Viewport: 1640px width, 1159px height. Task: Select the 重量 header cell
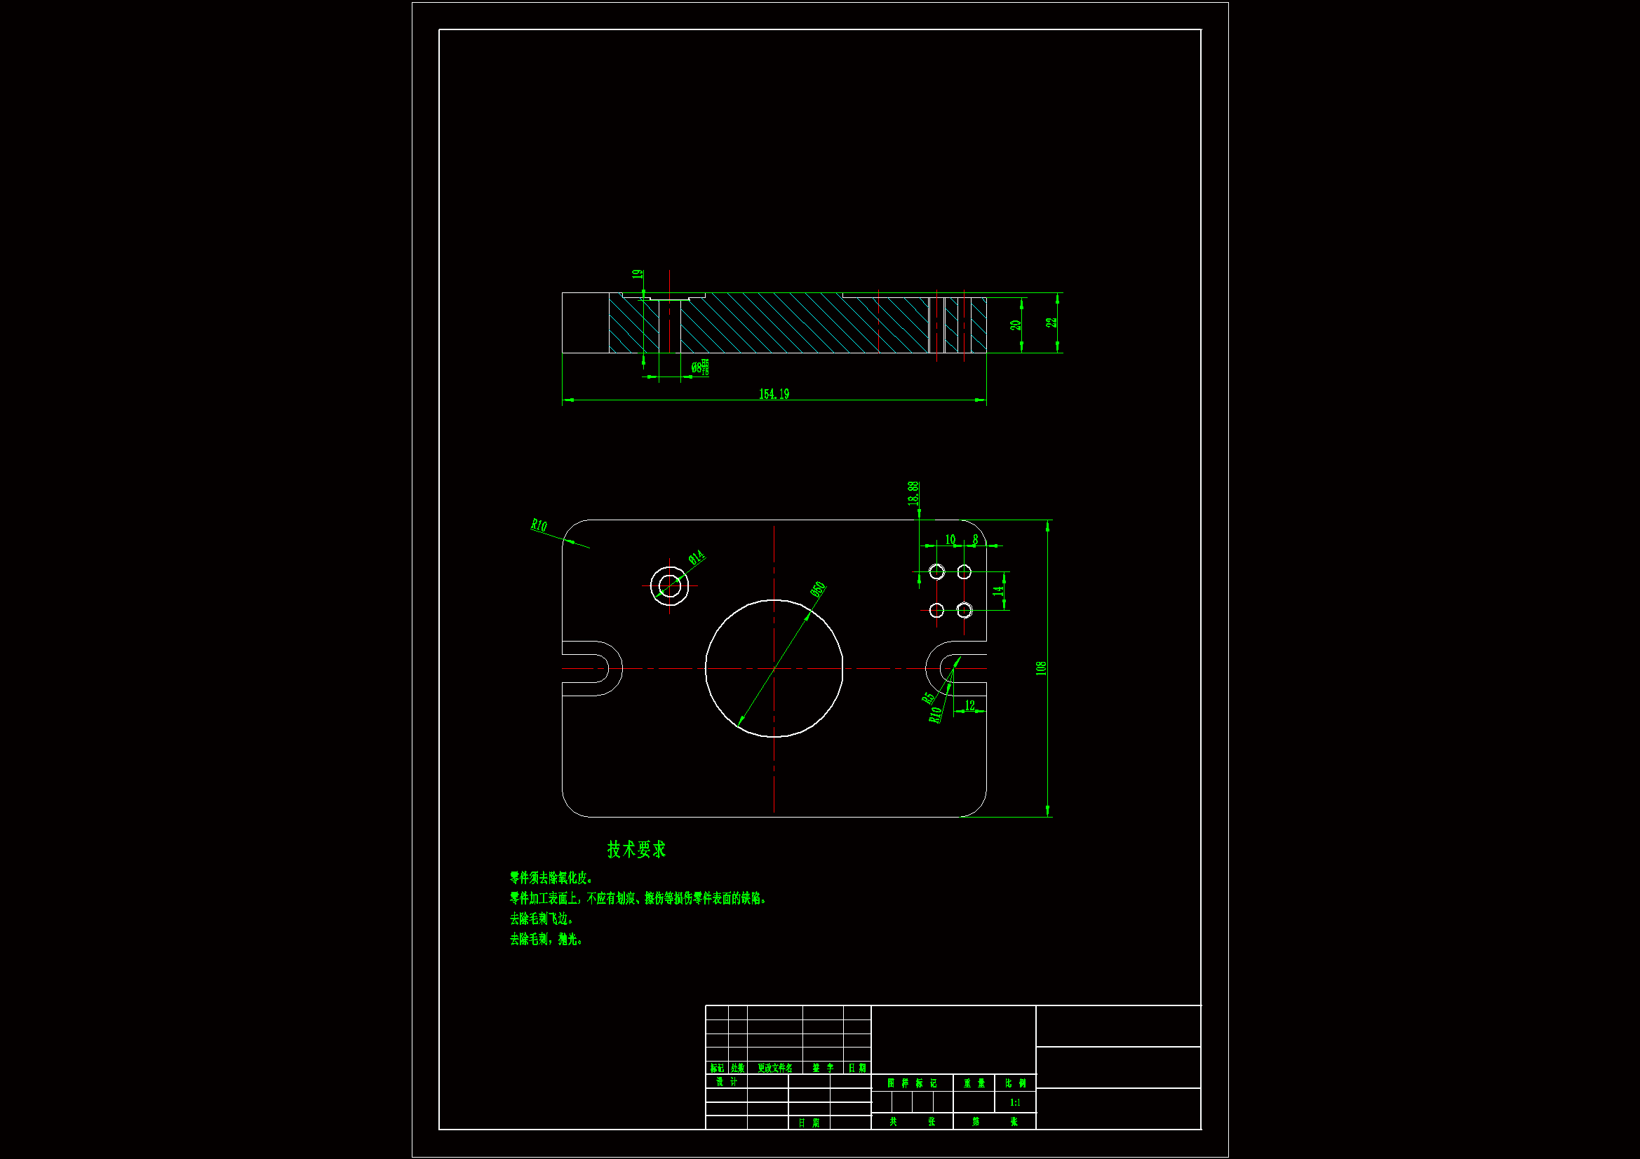(974, 1083)
